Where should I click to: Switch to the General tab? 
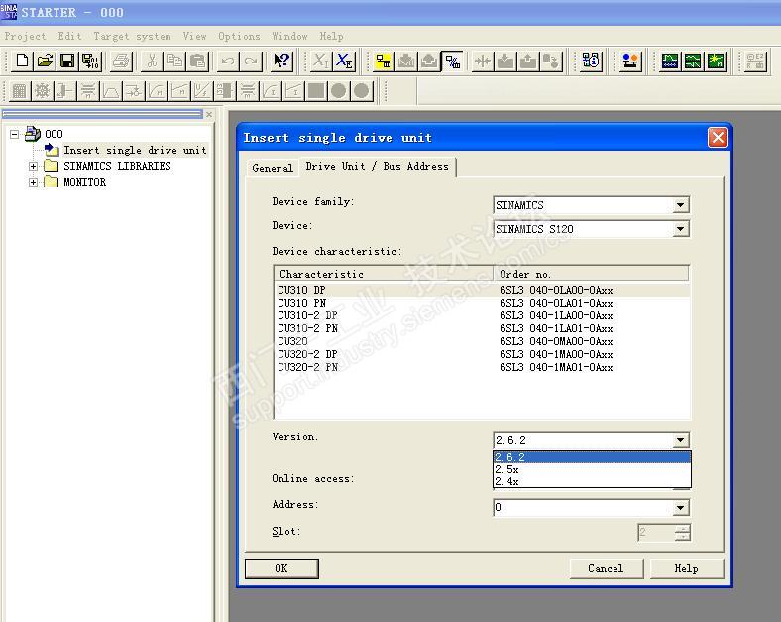pyautogui.click(x=273, y=168)
